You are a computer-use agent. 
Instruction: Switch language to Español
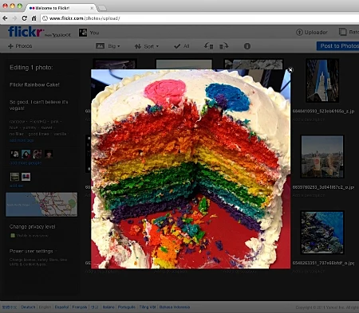(x=61, y=307)
